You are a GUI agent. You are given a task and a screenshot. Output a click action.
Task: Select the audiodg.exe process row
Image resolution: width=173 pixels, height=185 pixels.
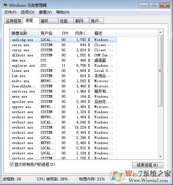(x=63, y=40)
